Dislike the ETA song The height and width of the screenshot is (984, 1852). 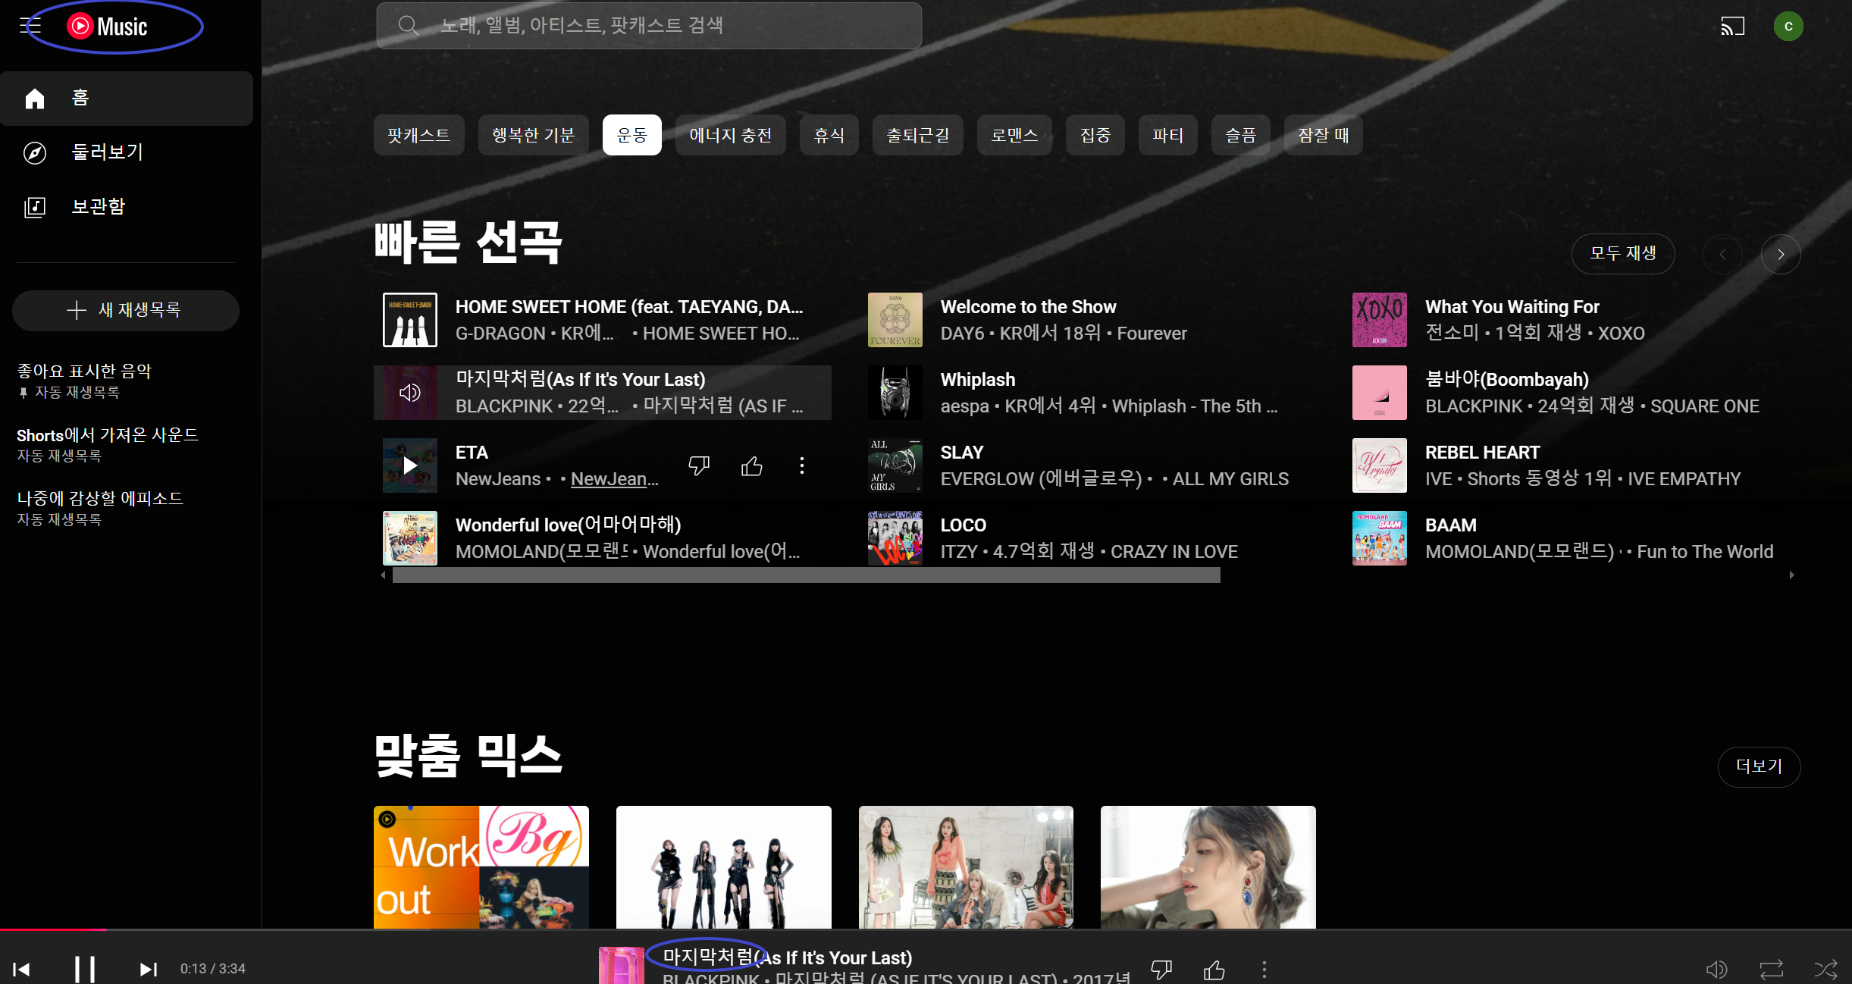(699, 465)
